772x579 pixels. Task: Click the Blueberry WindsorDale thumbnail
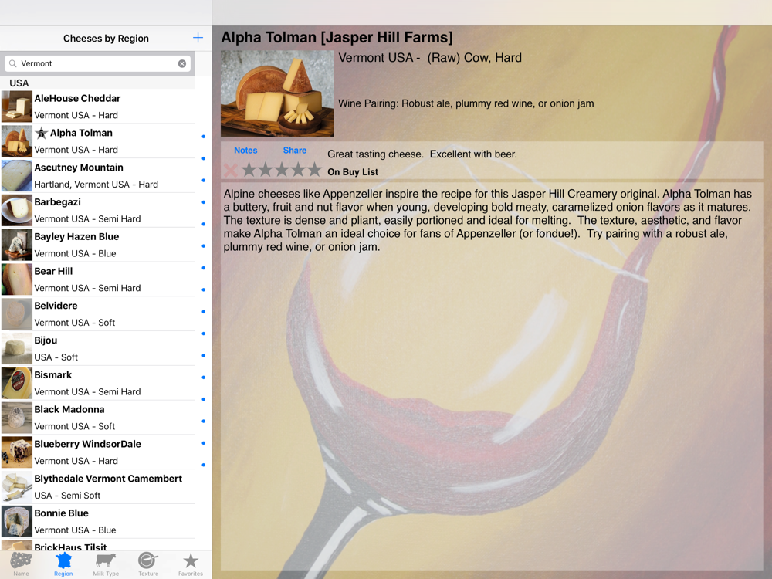(x=17, y=452)
